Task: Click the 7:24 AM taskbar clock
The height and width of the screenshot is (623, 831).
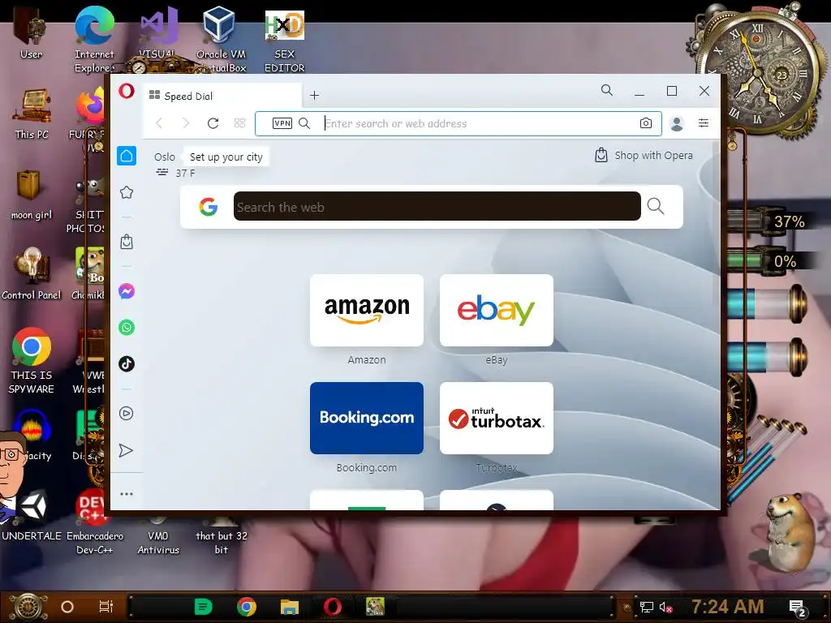Action: click(x=727, y=607)
